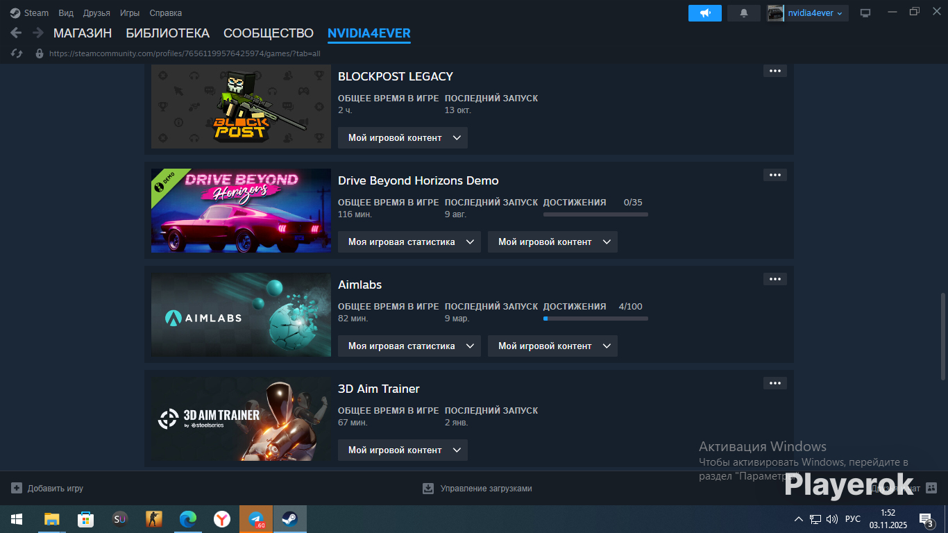Click the Aimlabs title
This screenshot has height=533, width=948.
[x=359, y=285]
